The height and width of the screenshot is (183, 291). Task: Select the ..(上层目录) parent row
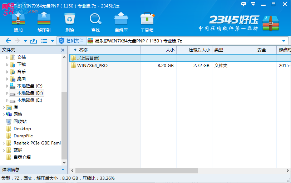180,58
